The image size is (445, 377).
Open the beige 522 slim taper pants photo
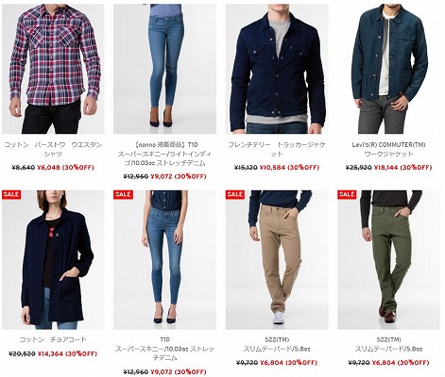pyautogui.click(x=277, y=260)
